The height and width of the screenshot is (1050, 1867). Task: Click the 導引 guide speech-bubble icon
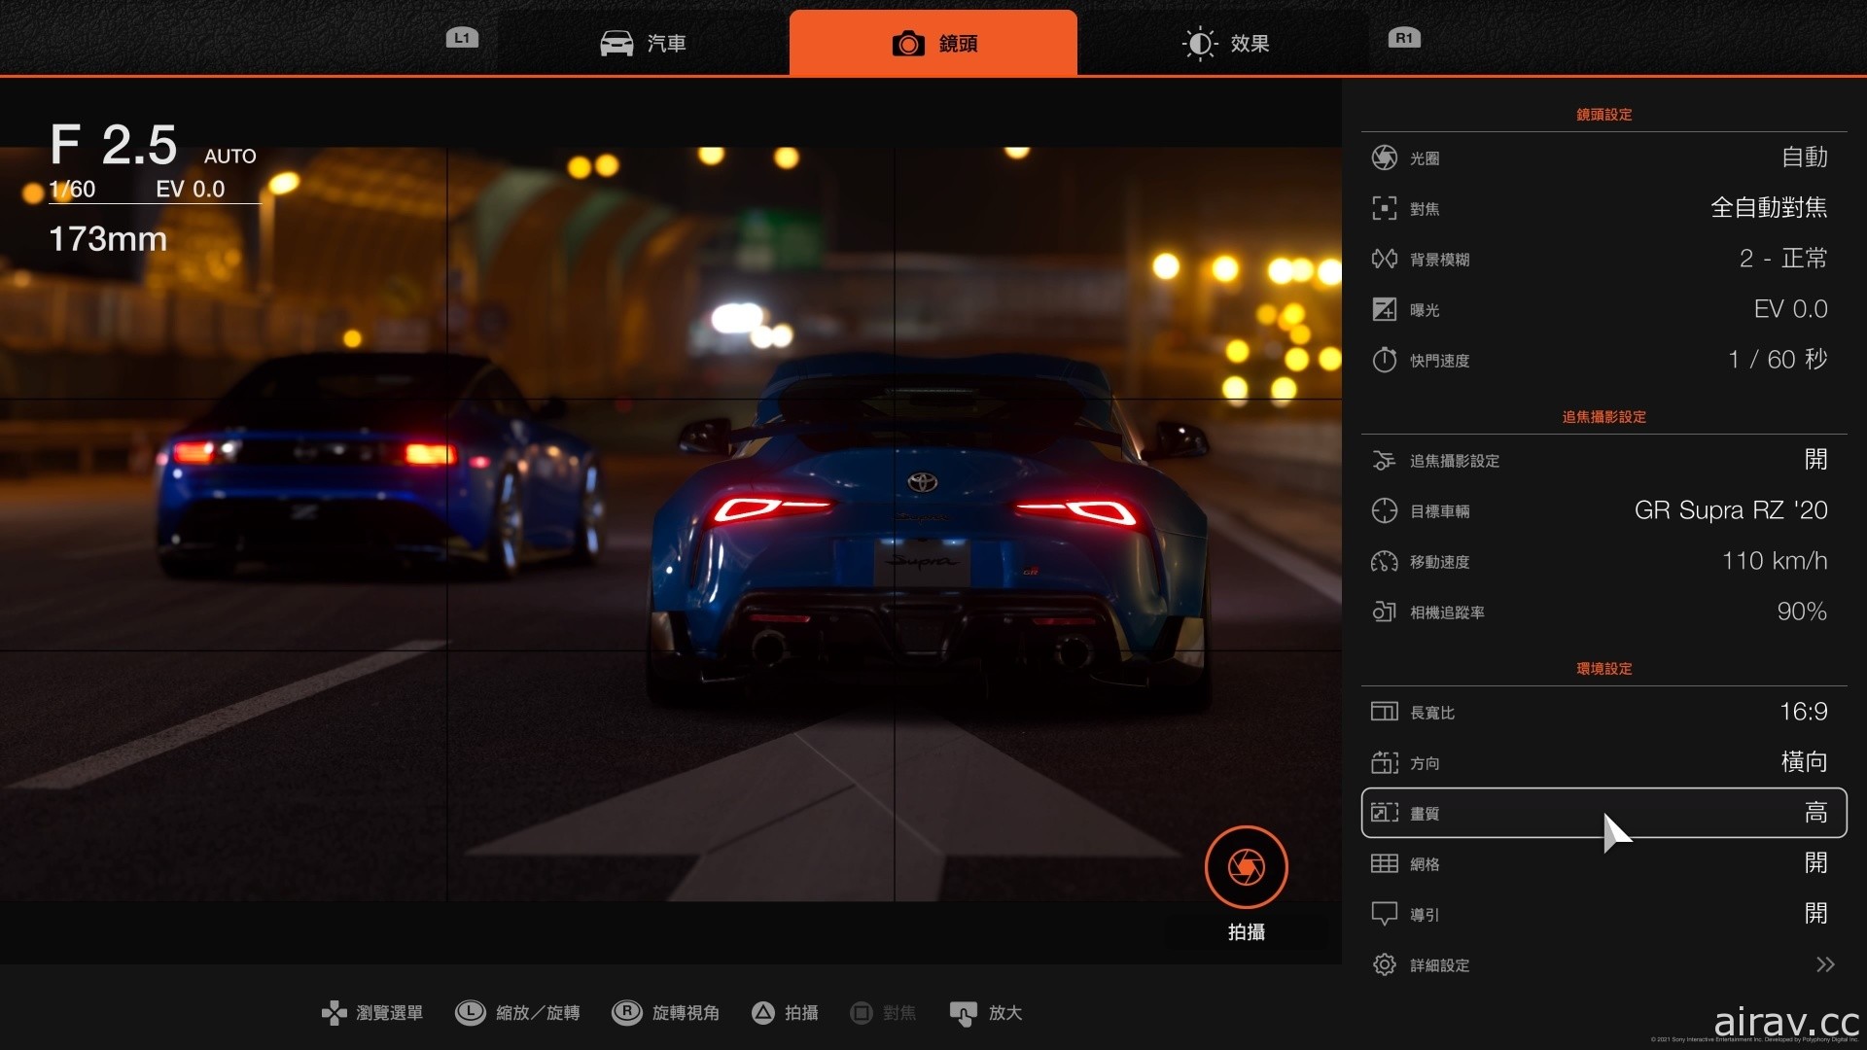[1385, 914]
